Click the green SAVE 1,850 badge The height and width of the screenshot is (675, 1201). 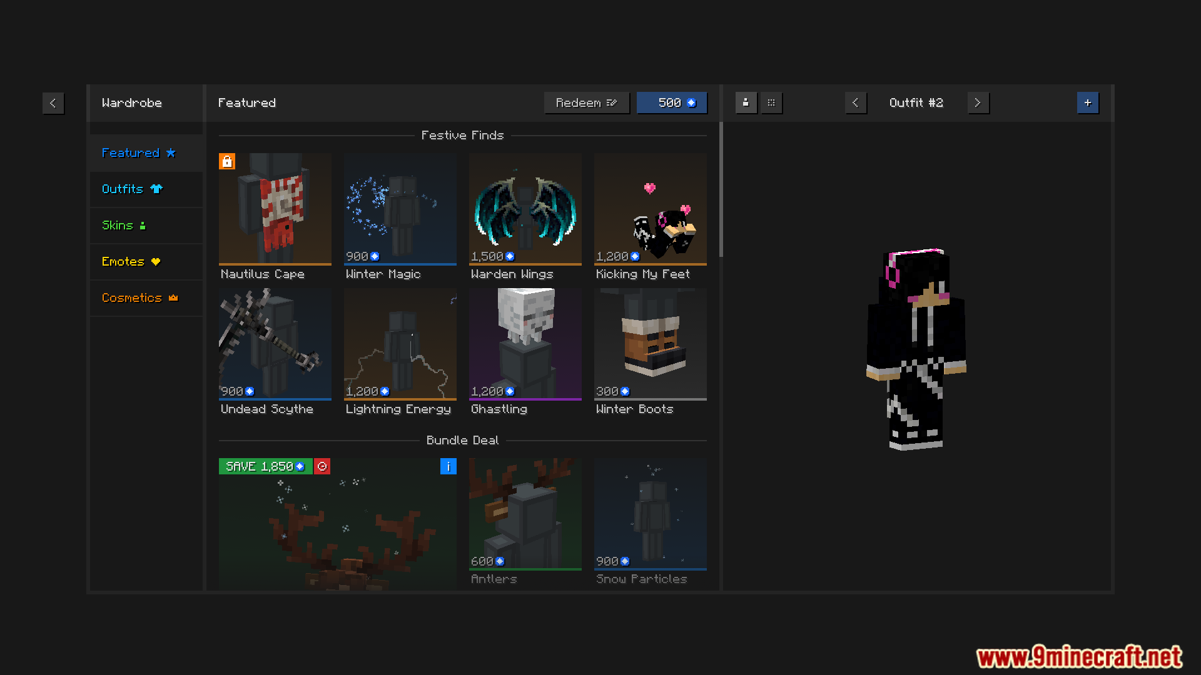coord(265,467)
